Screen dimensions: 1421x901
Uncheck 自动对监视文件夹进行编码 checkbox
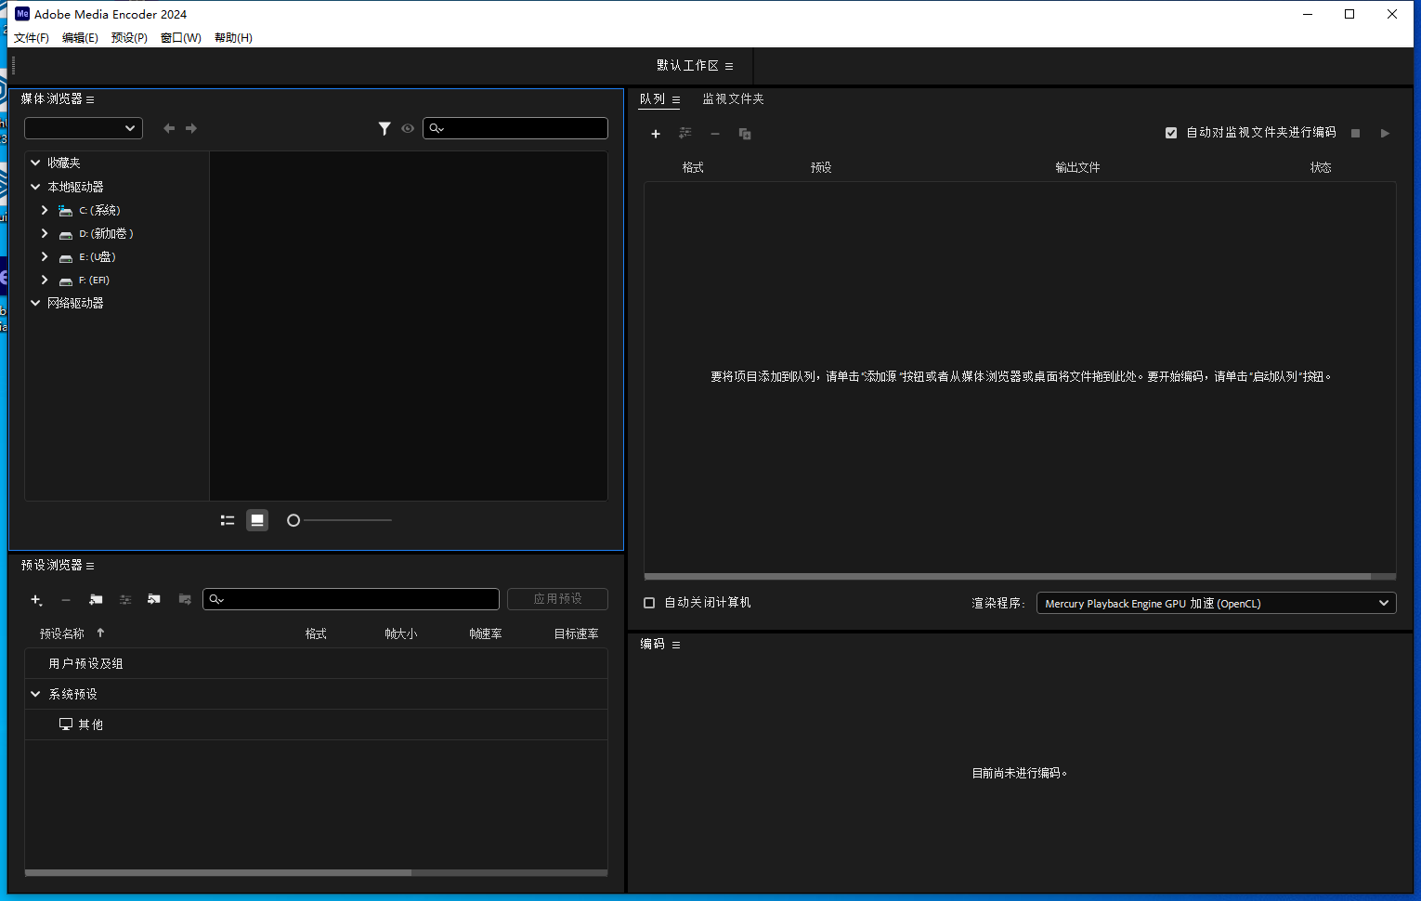1171,133
